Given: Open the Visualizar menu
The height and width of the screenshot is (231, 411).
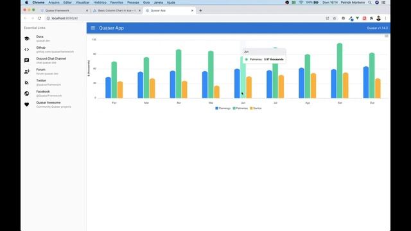Looking at the screenshot, I should click(x=83, y=3).
